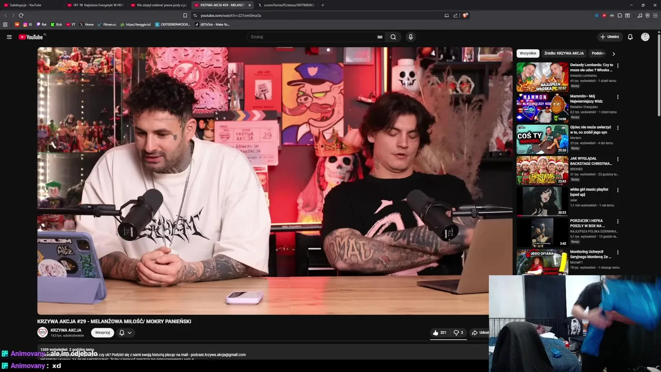Click the search magnifier button
The image size is (661, 372).
pyautogui.click(x=393, y=37)
